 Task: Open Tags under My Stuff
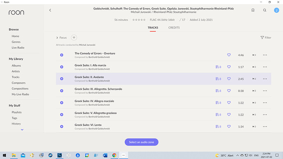pos(14,118)
